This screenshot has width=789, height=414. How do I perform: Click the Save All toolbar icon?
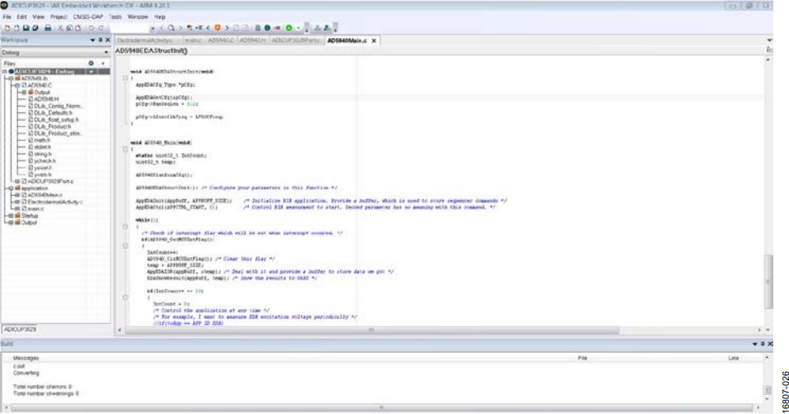point(36,28)
